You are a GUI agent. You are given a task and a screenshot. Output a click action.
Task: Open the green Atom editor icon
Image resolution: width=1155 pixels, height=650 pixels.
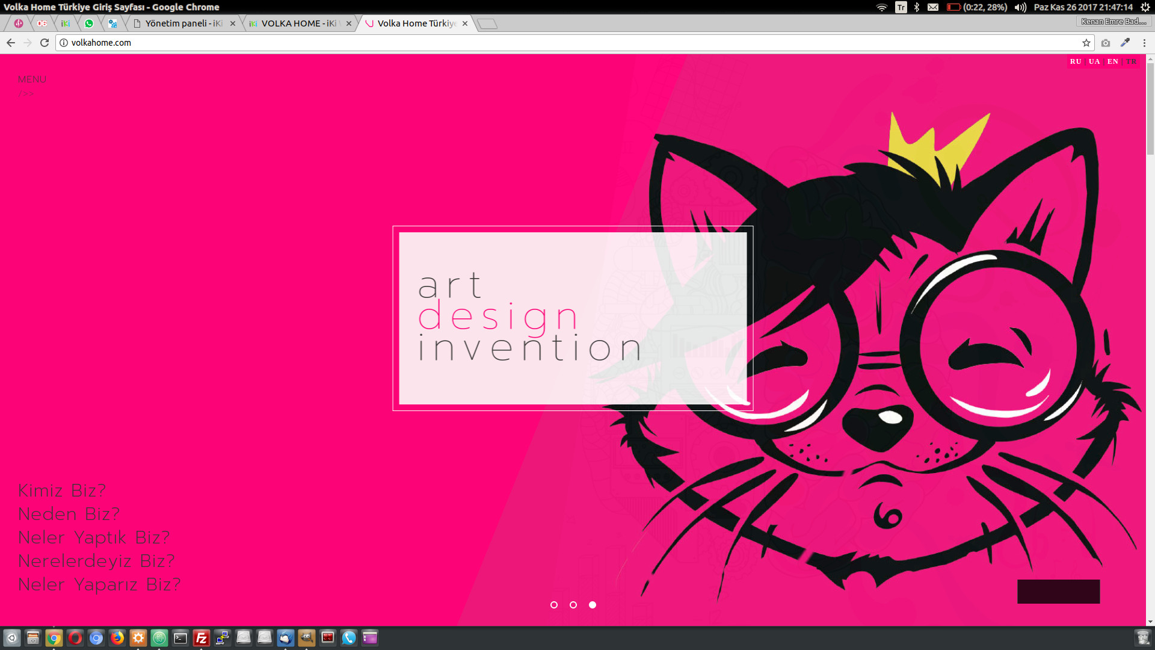[x=159, y=638]
